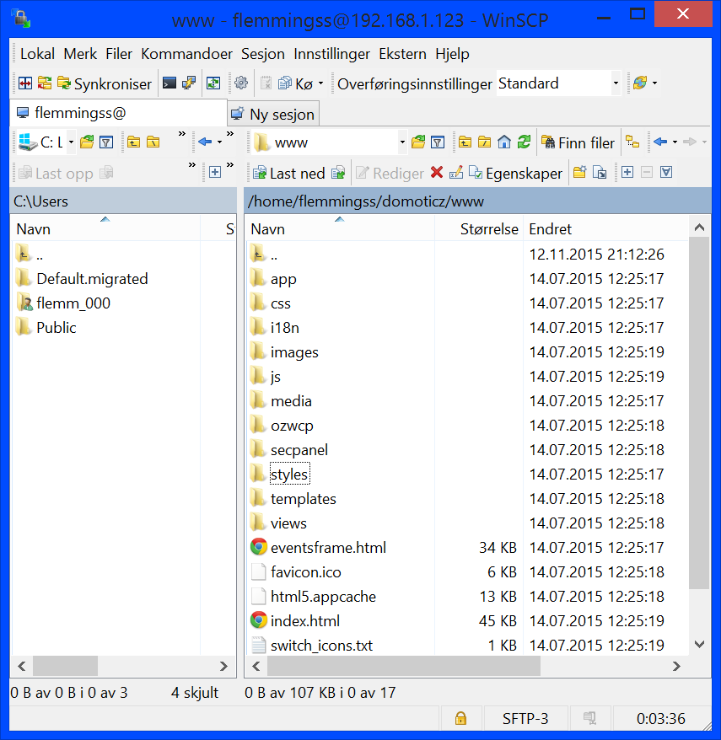Screen dimensions: 721x740
Task: Create new remote folder icon
Action: [579, 174]
